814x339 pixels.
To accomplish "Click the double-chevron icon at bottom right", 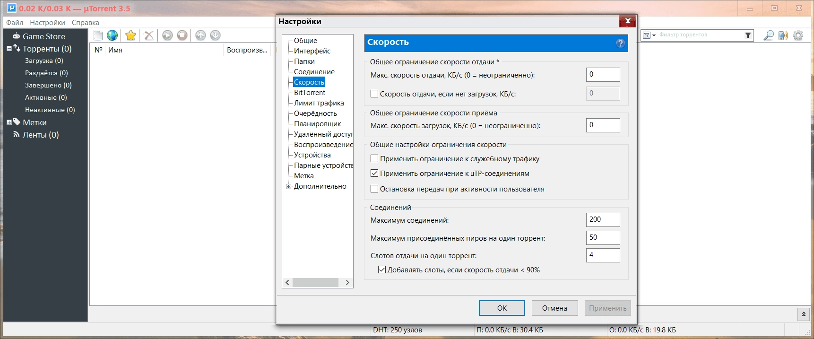I will (x=804, y=314).
